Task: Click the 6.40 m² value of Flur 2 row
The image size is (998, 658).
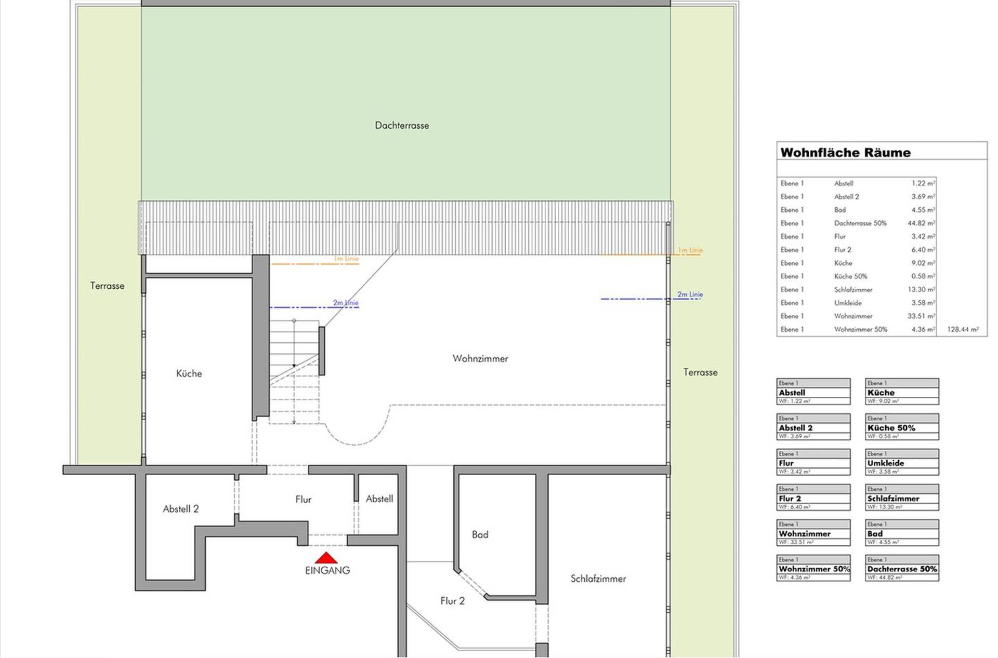Action: click(923, 250)
